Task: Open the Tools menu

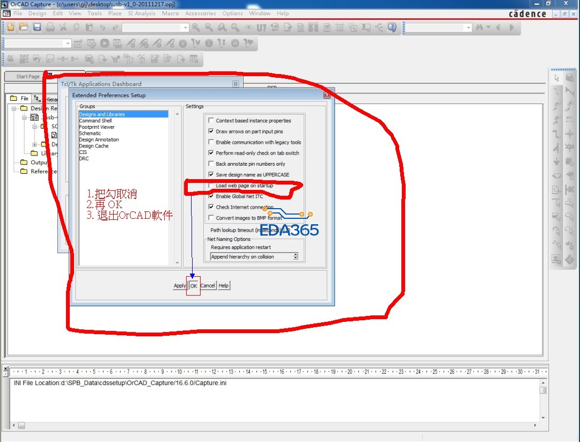Action: tap(94, 13)
